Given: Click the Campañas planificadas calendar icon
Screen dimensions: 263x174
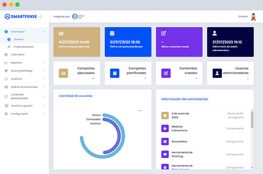Looking at the screenshot, I should pos(115,73).
